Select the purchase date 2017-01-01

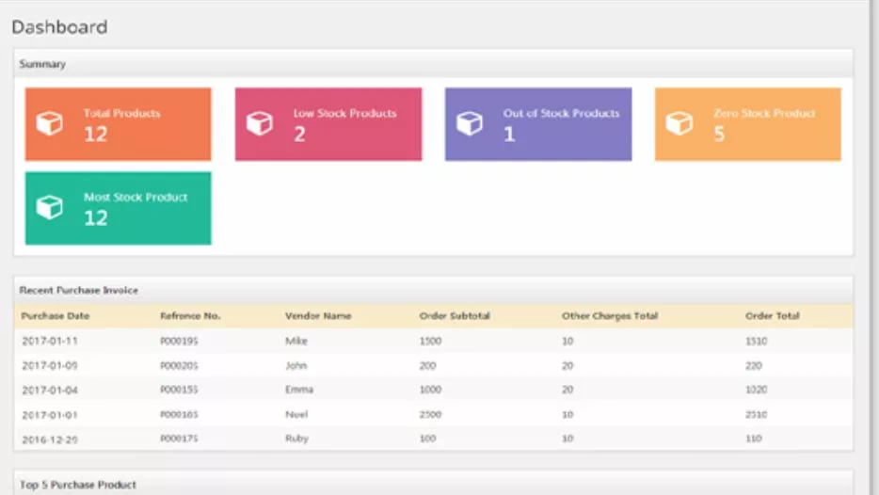point(50,415)
